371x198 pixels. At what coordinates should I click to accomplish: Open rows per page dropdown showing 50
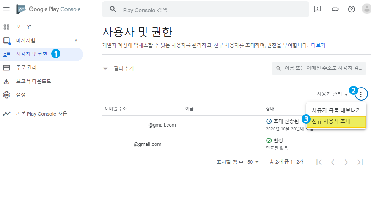(253, 162)
